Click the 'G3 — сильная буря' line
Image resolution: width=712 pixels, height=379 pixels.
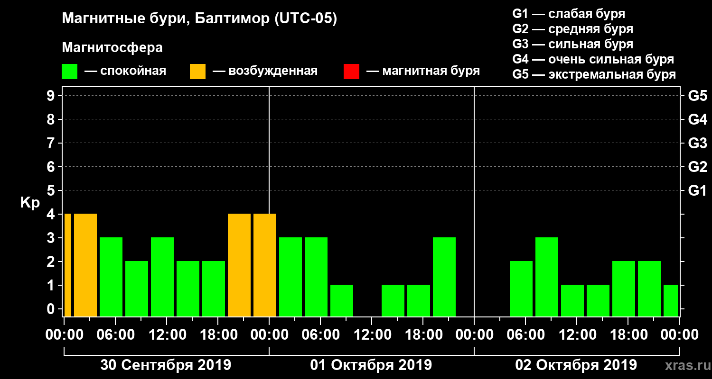572,44
